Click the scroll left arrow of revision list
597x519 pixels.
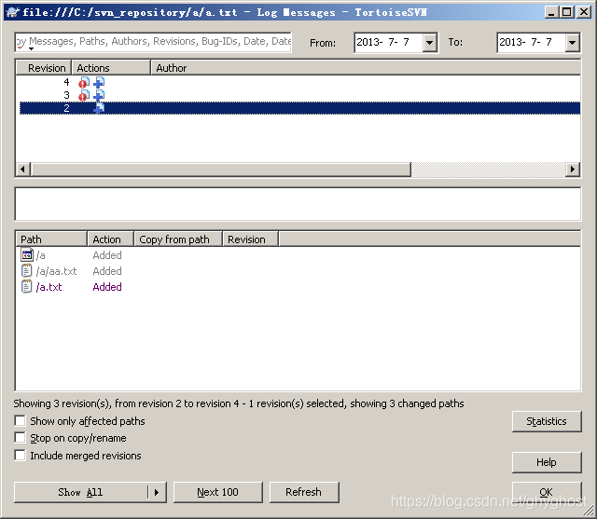[x=22, y=170]
